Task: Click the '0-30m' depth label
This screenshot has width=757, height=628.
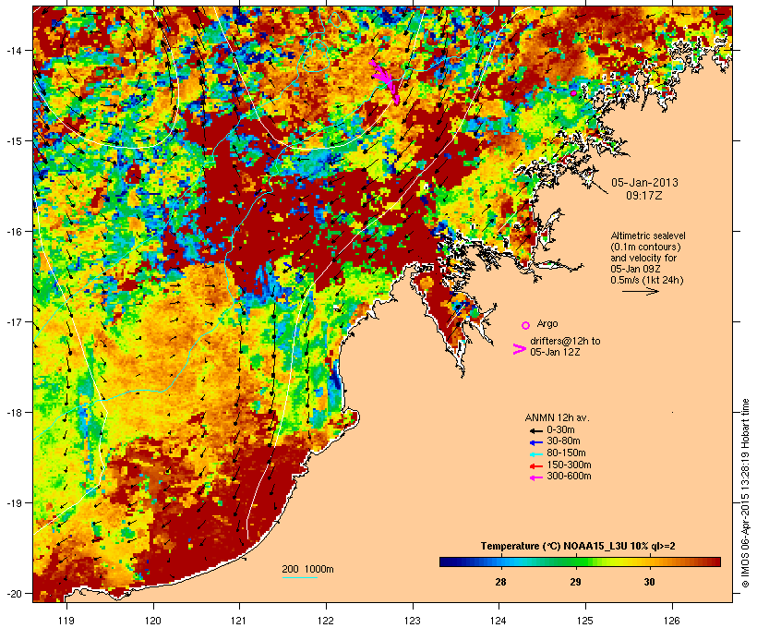Action: coord(560,430)
